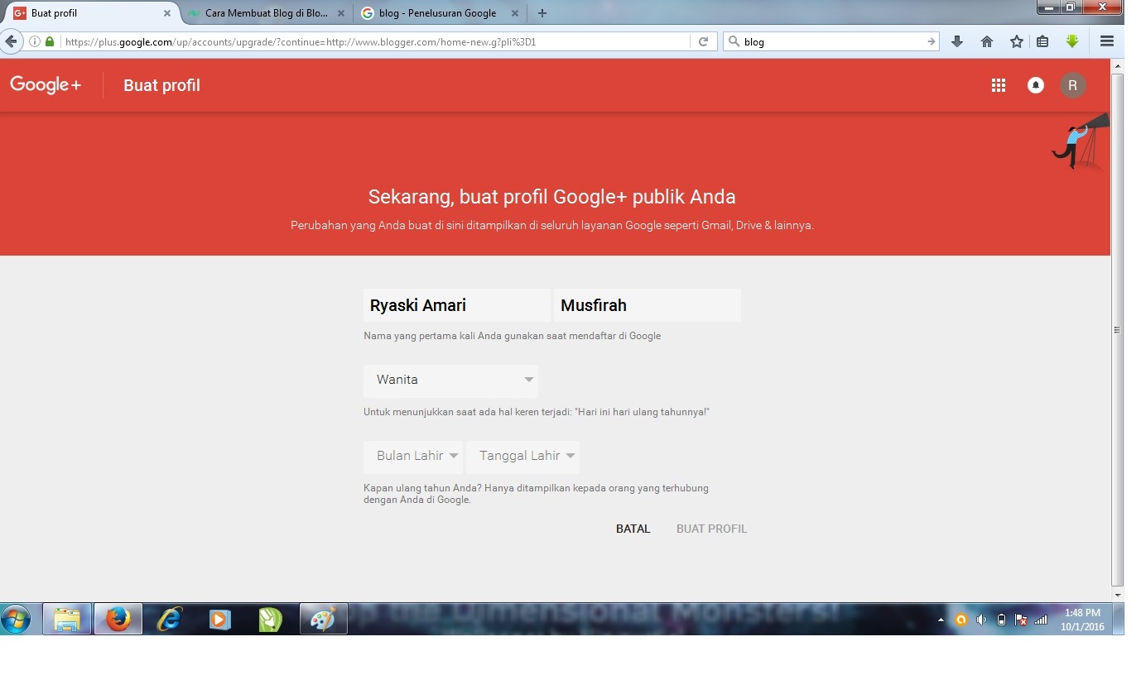Open Google+ notifications bell
Screen dimensions: 1141x675
1036,85
